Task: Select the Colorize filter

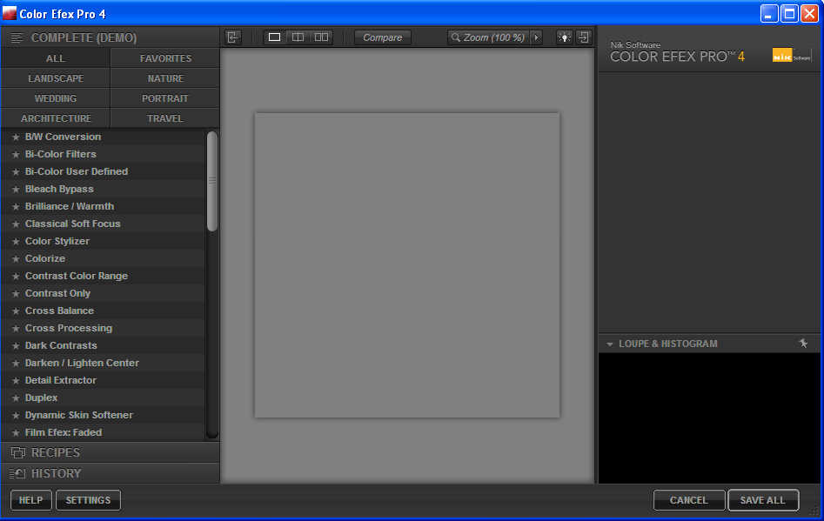Action: [x=103, y=258]
